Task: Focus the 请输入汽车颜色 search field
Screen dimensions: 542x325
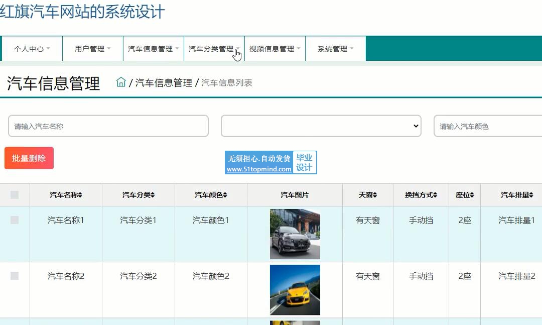Action: (488, 126)
